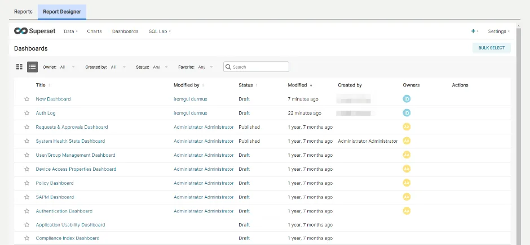Click owner avatar AA for Requests & Approvals
Screen dimensions: 530x245
[x=407, y=126]
